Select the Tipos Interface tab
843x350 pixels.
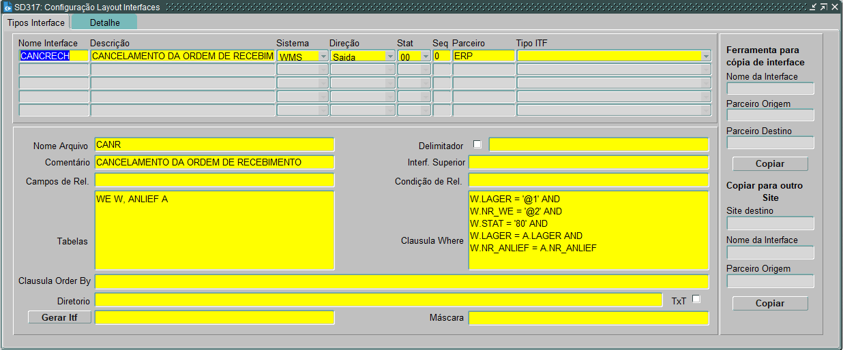[x=36, y=22]
